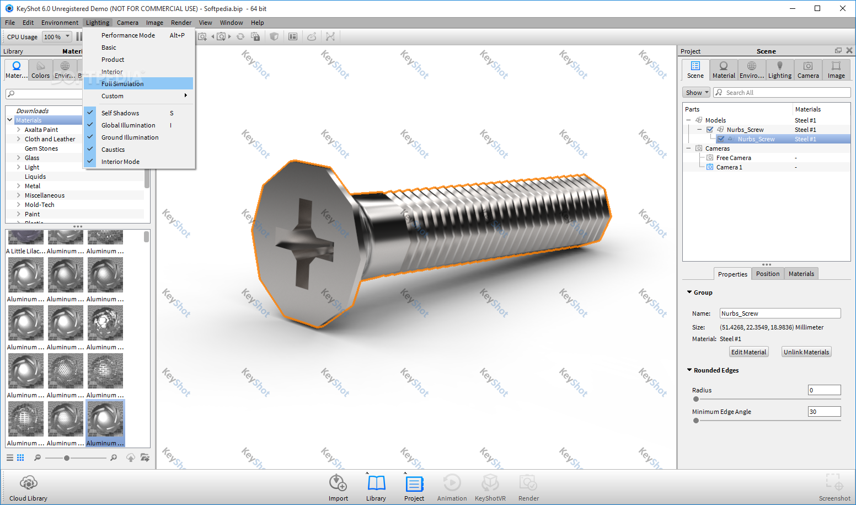Open the Animation panel
The height and width of the screenshot is (505, 856).
point(452,487)
